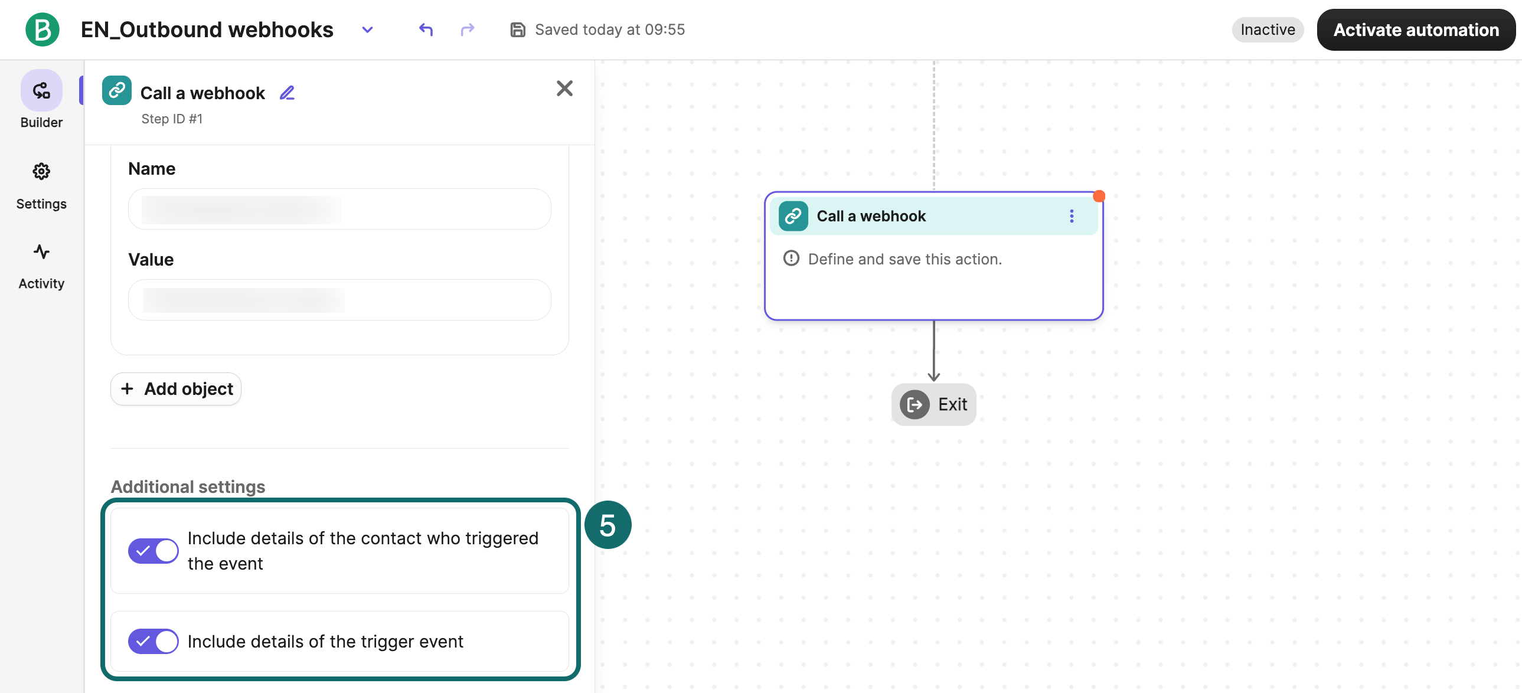Activate the automation

click(x=1416, y=30)
